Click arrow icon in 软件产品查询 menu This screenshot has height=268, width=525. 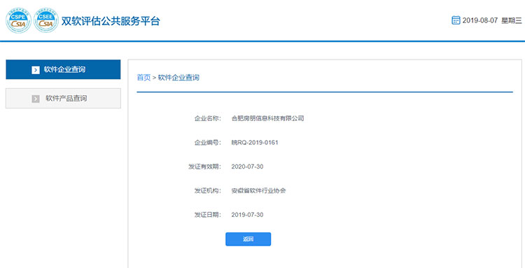36,99
